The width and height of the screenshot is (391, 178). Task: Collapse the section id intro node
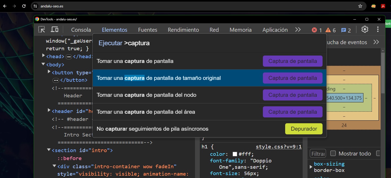[49, 149]
